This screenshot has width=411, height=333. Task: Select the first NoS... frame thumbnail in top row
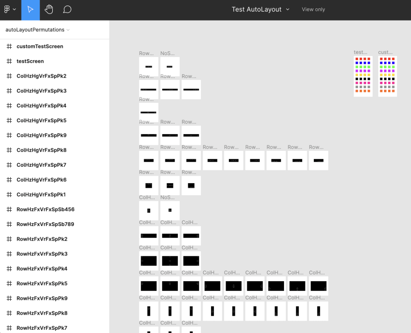coord(170,67)
